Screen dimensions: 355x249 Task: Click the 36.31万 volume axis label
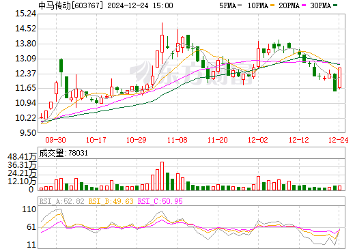point(22,165)
